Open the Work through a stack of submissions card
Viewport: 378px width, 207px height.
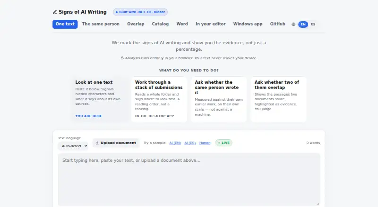(159, 99)
